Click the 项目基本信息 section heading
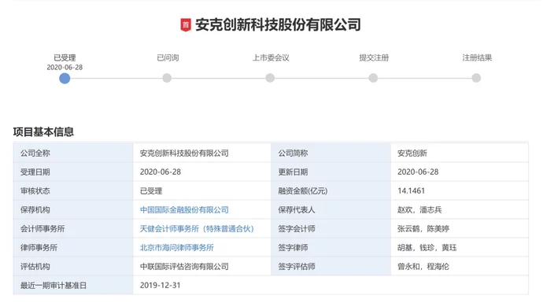Viewport: 543px width, 303px height. tap(43, 132)
